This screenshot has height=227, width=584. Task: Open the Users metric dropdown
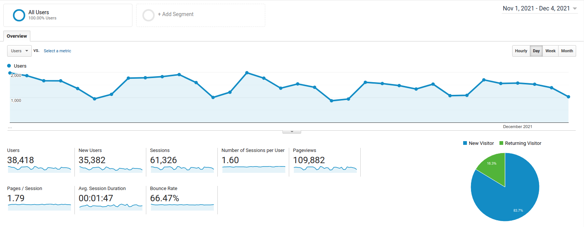19,51
